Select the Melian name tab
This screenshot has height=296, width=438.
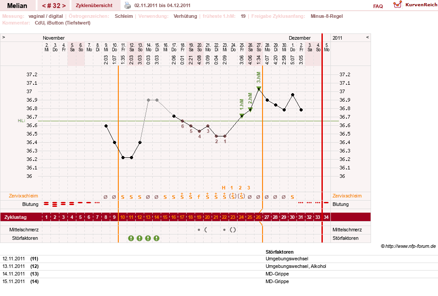click(x=17, y=6)
